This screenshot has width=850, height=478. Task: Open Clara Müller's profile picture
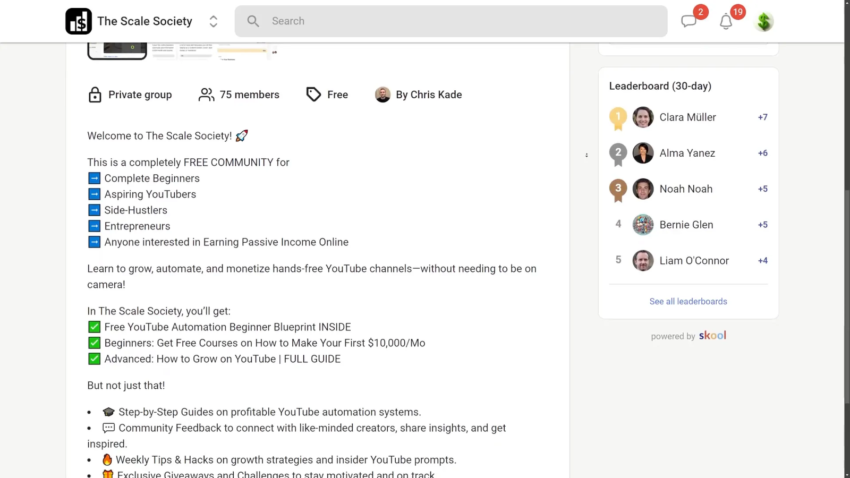(x=643, y=117)
